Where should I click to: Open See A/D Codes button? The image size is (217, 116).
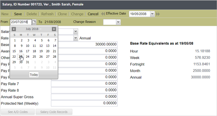pos(18,112)
